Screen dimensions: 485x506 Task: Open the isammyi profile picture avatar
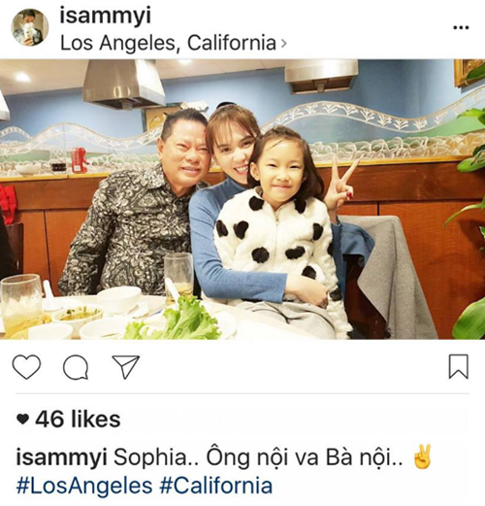pos(30,27)
